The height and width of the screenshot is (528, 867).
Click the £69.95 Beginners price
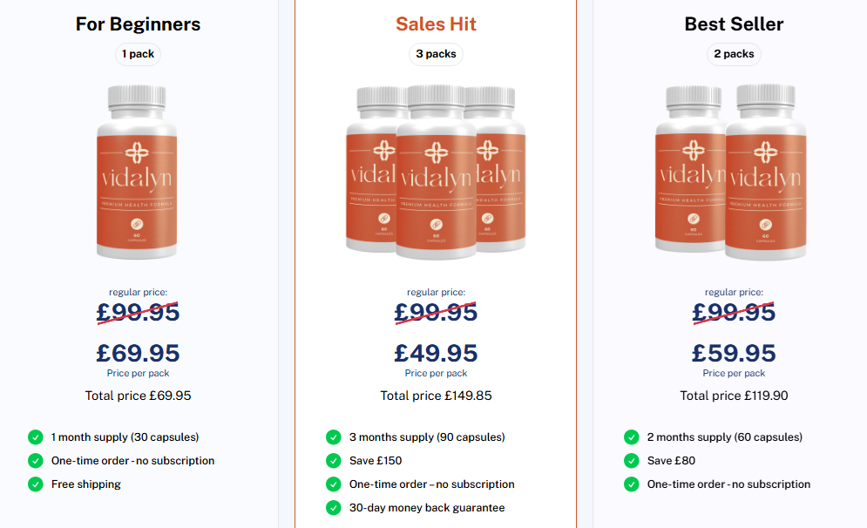point(138,353)
